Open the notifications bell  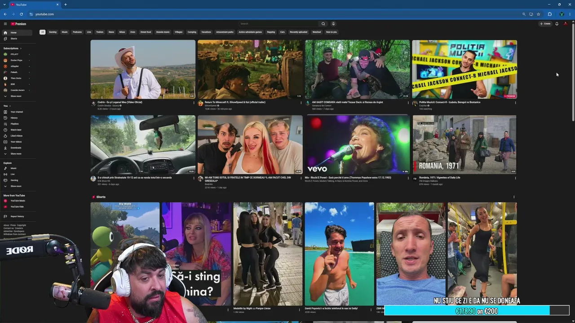[x=557, y=24]
